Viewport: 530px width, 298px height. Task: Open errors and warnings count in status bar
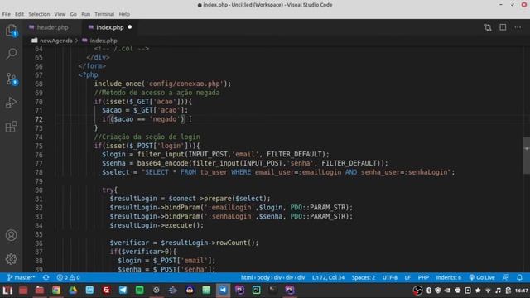(68, 277)
